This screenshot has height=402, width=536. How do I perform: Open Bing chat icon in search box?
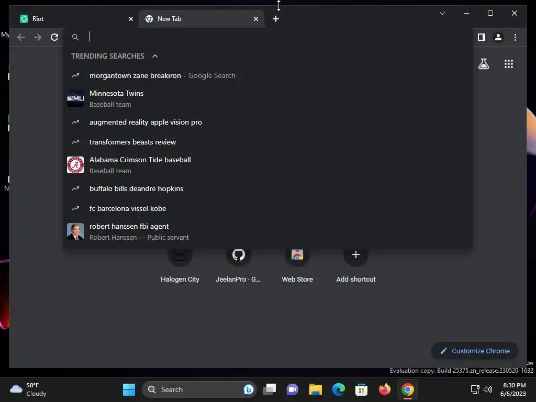[249, 389]
